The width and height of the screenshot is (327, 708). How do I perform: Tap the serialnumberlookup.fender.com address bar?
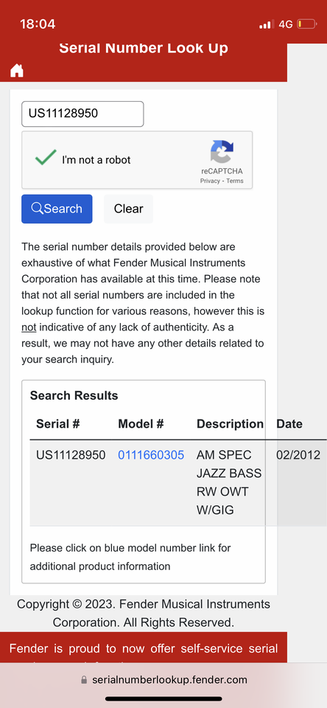click(x=163, y=679)
